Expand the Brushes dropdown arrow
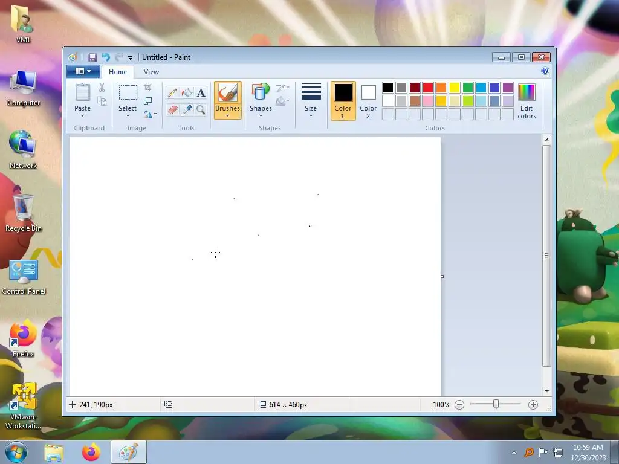 pyautogui.click(x=228, y=115)
